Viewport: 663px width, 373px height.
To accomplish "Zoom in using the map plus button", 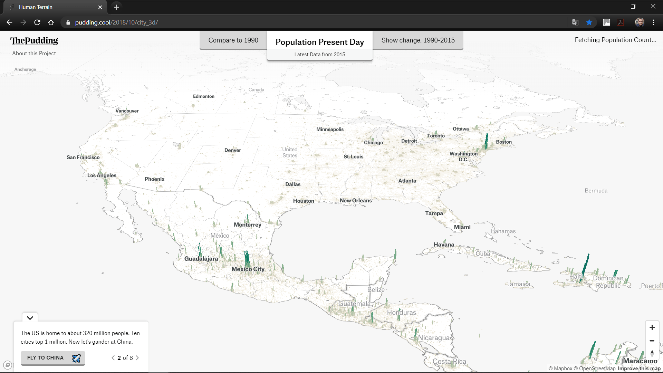I will [x=652, y=327].
